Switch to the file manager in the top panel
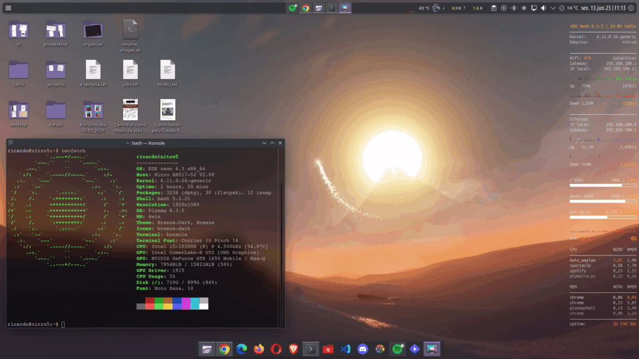Viewport: 639px width, 359px height. [x=319, y=7]
